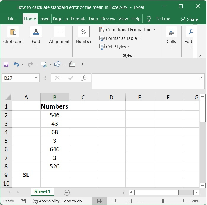
Task: Switch to Page Break Preview
Action: [x=129, y=201]
